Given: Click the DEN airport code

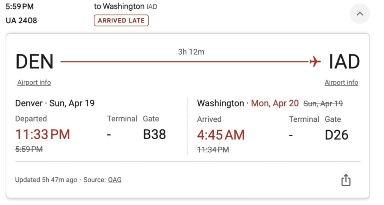Looking at the screenshot, I should [34, 62].
